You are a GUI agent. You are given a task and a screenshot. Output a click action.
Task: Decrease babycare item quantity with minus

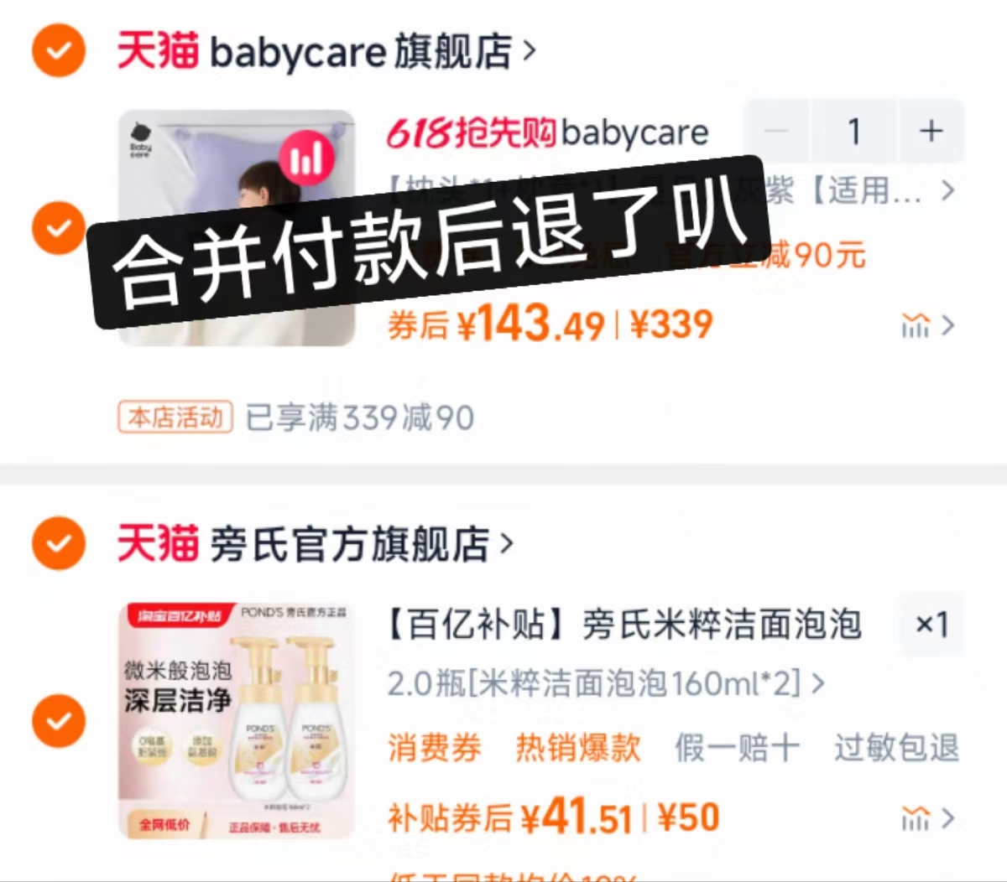click(777, 131)
